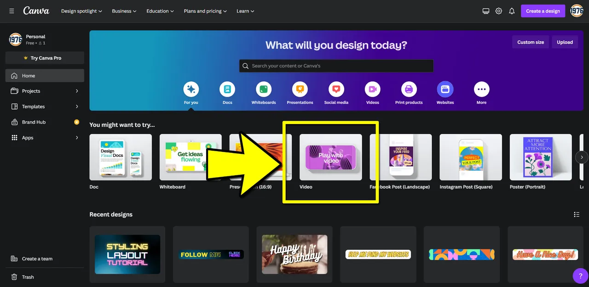Screen dimensions: 589x287
Task: Click the Recent designs heading
Action: [111, 214]
